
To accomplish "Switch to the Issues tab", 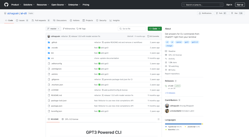I will [x=22, y=20].
